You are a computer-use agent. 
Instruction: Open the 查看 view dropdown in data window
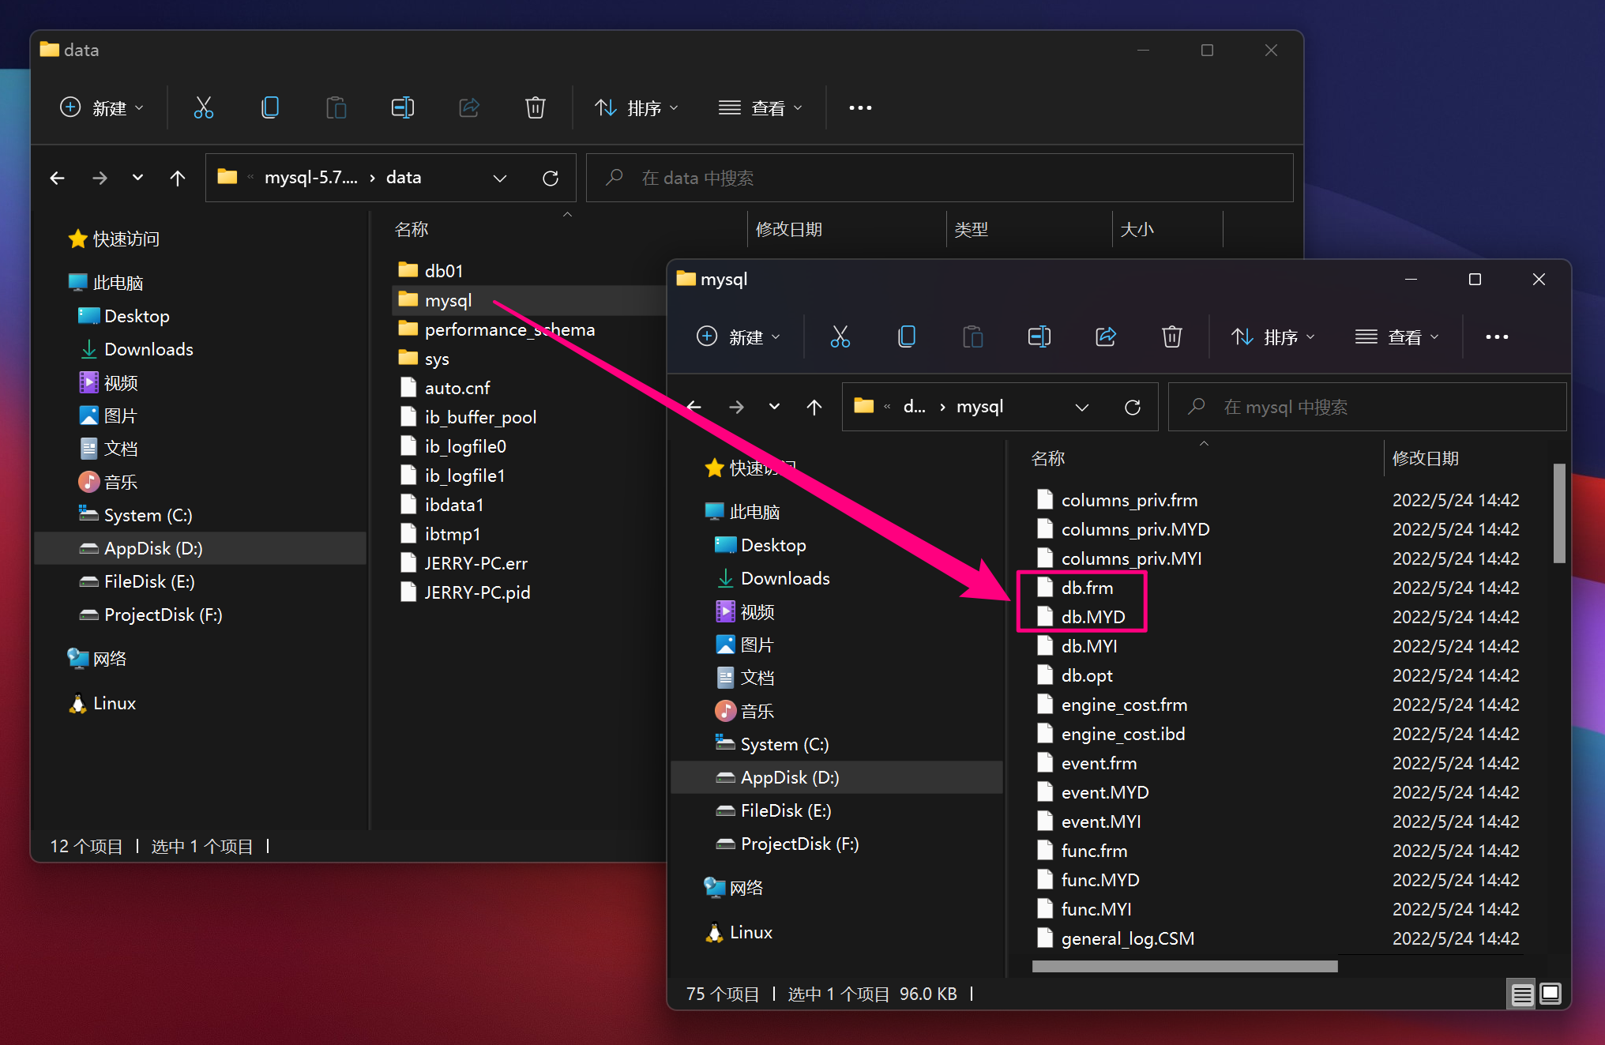[760, 108]
